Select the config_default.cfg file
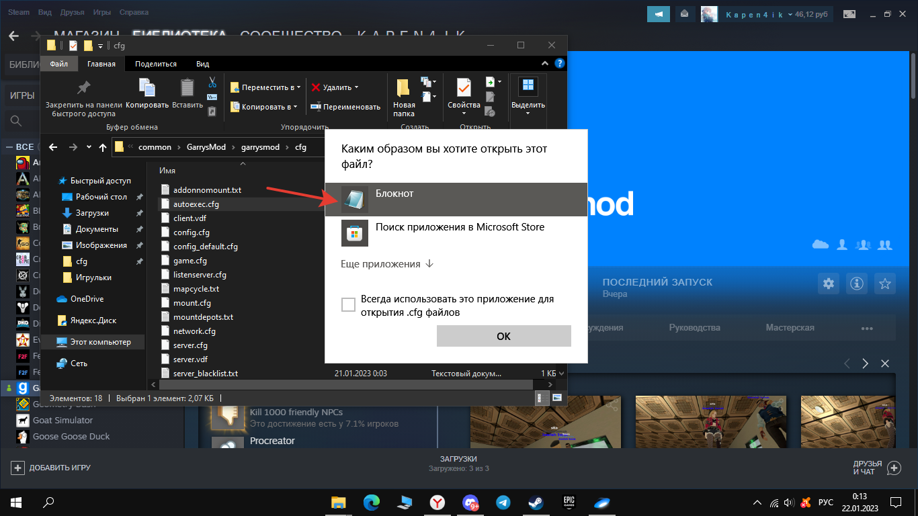 pos(206,247)
